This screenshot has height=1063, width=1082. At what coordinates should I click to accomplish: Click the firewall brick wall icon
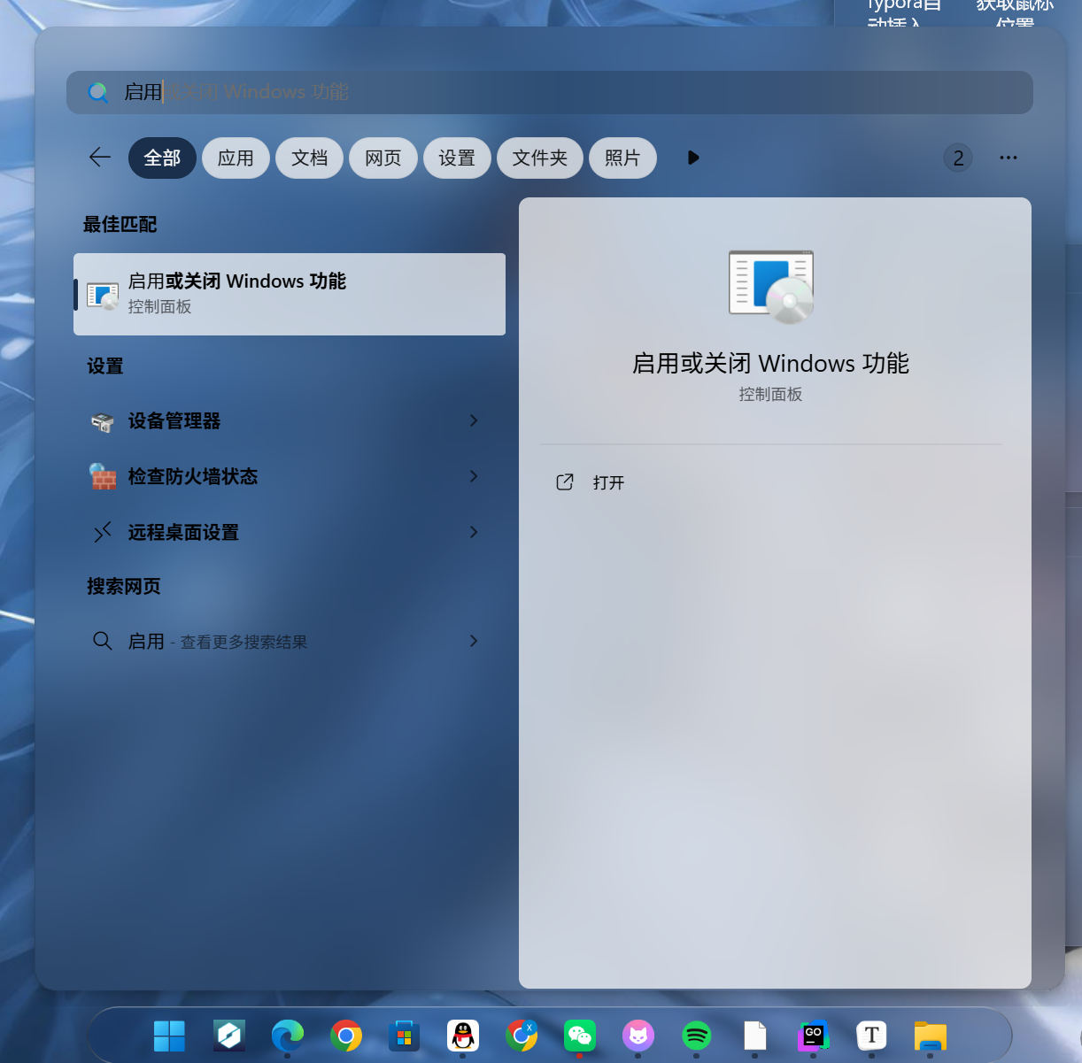click(x=103, y=477)
